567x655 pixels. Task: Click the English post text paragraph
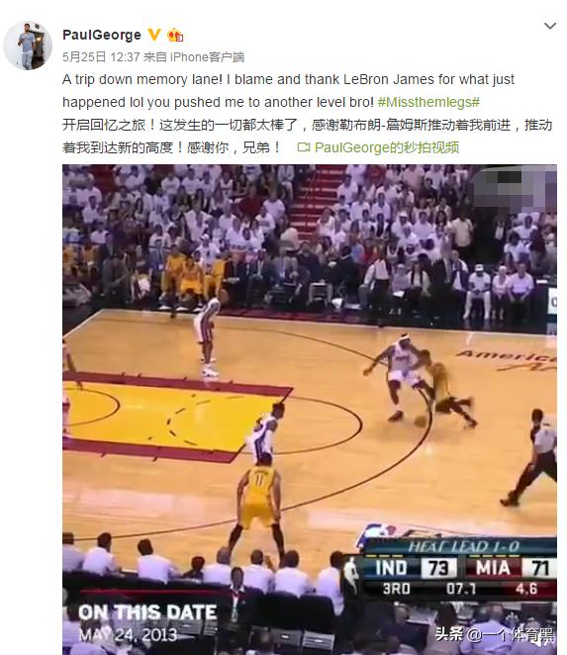(x=288, y=91)
